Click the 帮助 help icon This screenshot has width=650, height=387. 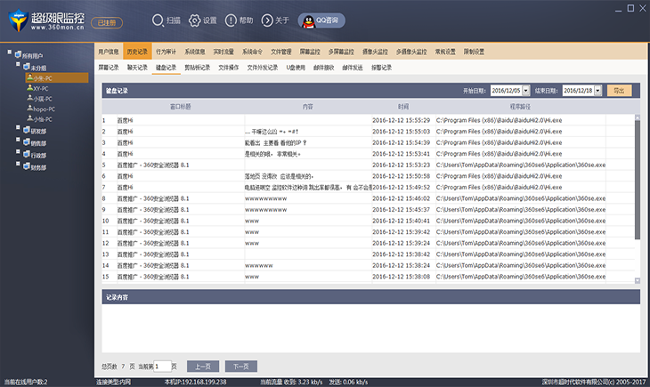231,20
